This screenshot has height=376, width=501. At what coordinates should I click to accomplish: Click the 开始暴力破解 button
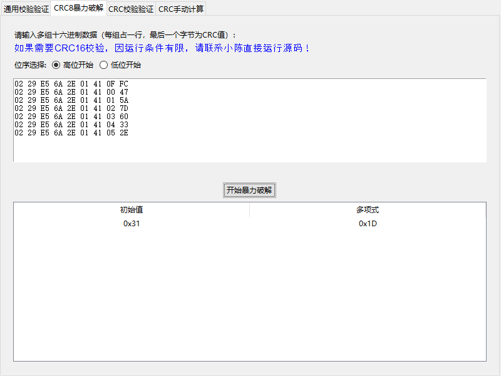(x=249, y=191)
